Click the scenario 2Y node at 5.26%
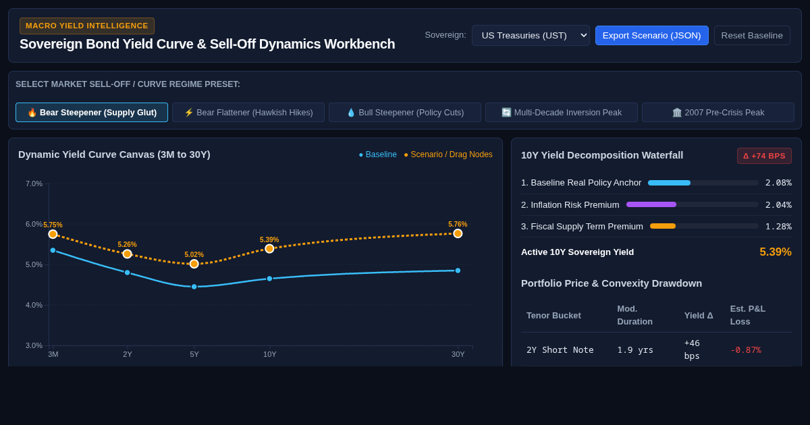 (x=127, y=254)
